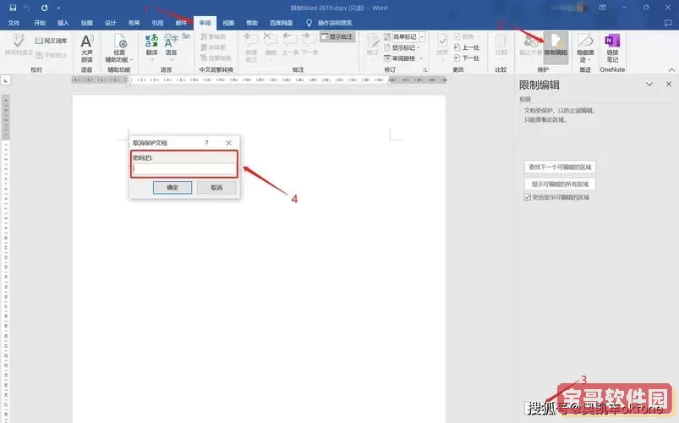The width and height of the screenshot is (679, 423).
Task: Click the tab selector at ruler corner
Action: pos(6,80)
